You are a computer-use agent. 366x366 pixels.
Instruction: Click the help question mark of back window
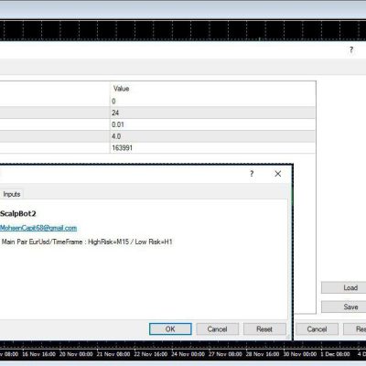[351, 49]
